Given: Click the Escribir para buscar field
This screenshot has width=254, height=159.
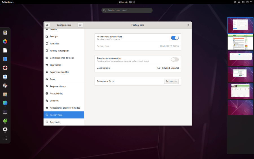Looking at the screenshot, I should click(127, 10).
